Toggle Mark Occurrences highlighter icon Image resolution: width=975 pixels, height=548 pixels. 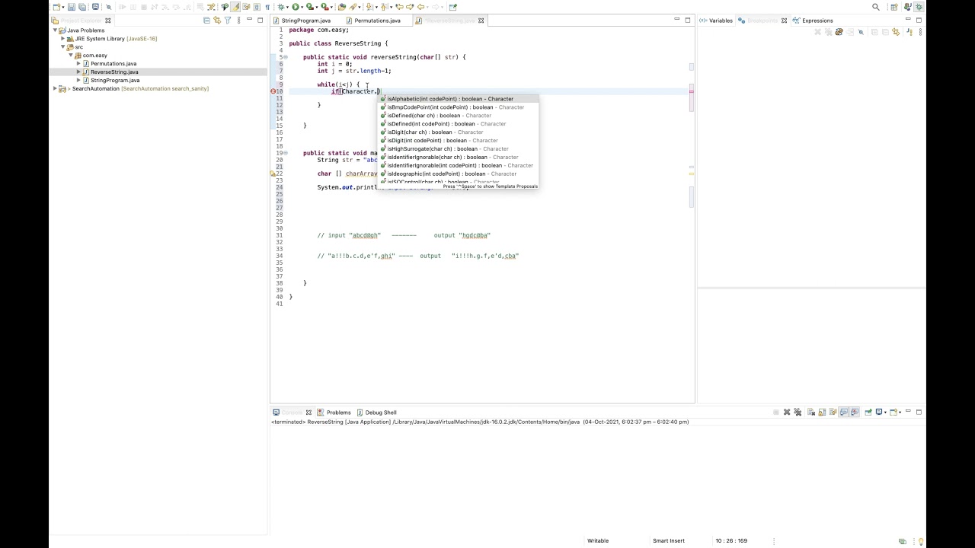coord(235,7)
